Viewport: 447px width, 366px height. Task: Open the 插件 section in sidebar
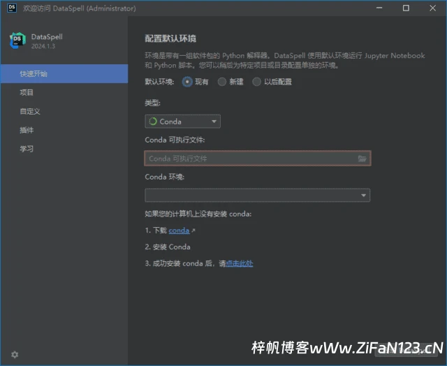click(27, 130)
